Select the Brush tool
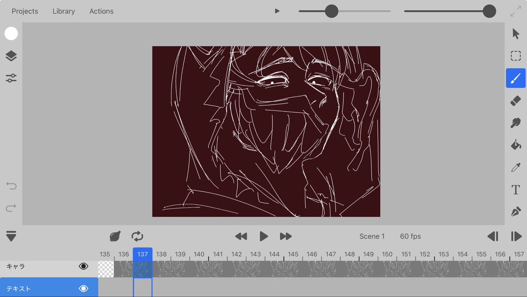This screenshot has height=297, width=527. click(516, 78)
